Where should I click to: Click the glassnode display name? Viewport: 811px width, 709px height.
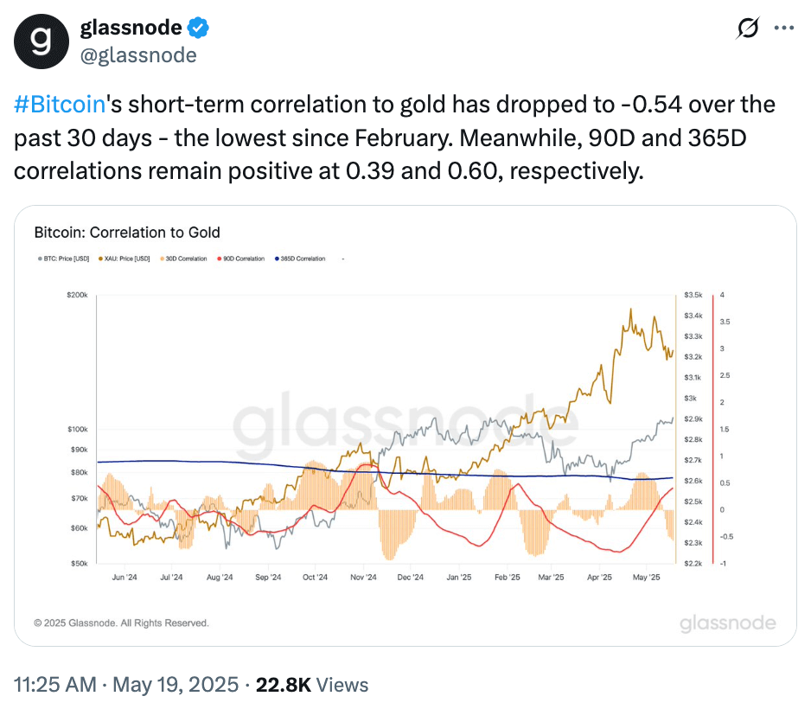pos(131,28)
